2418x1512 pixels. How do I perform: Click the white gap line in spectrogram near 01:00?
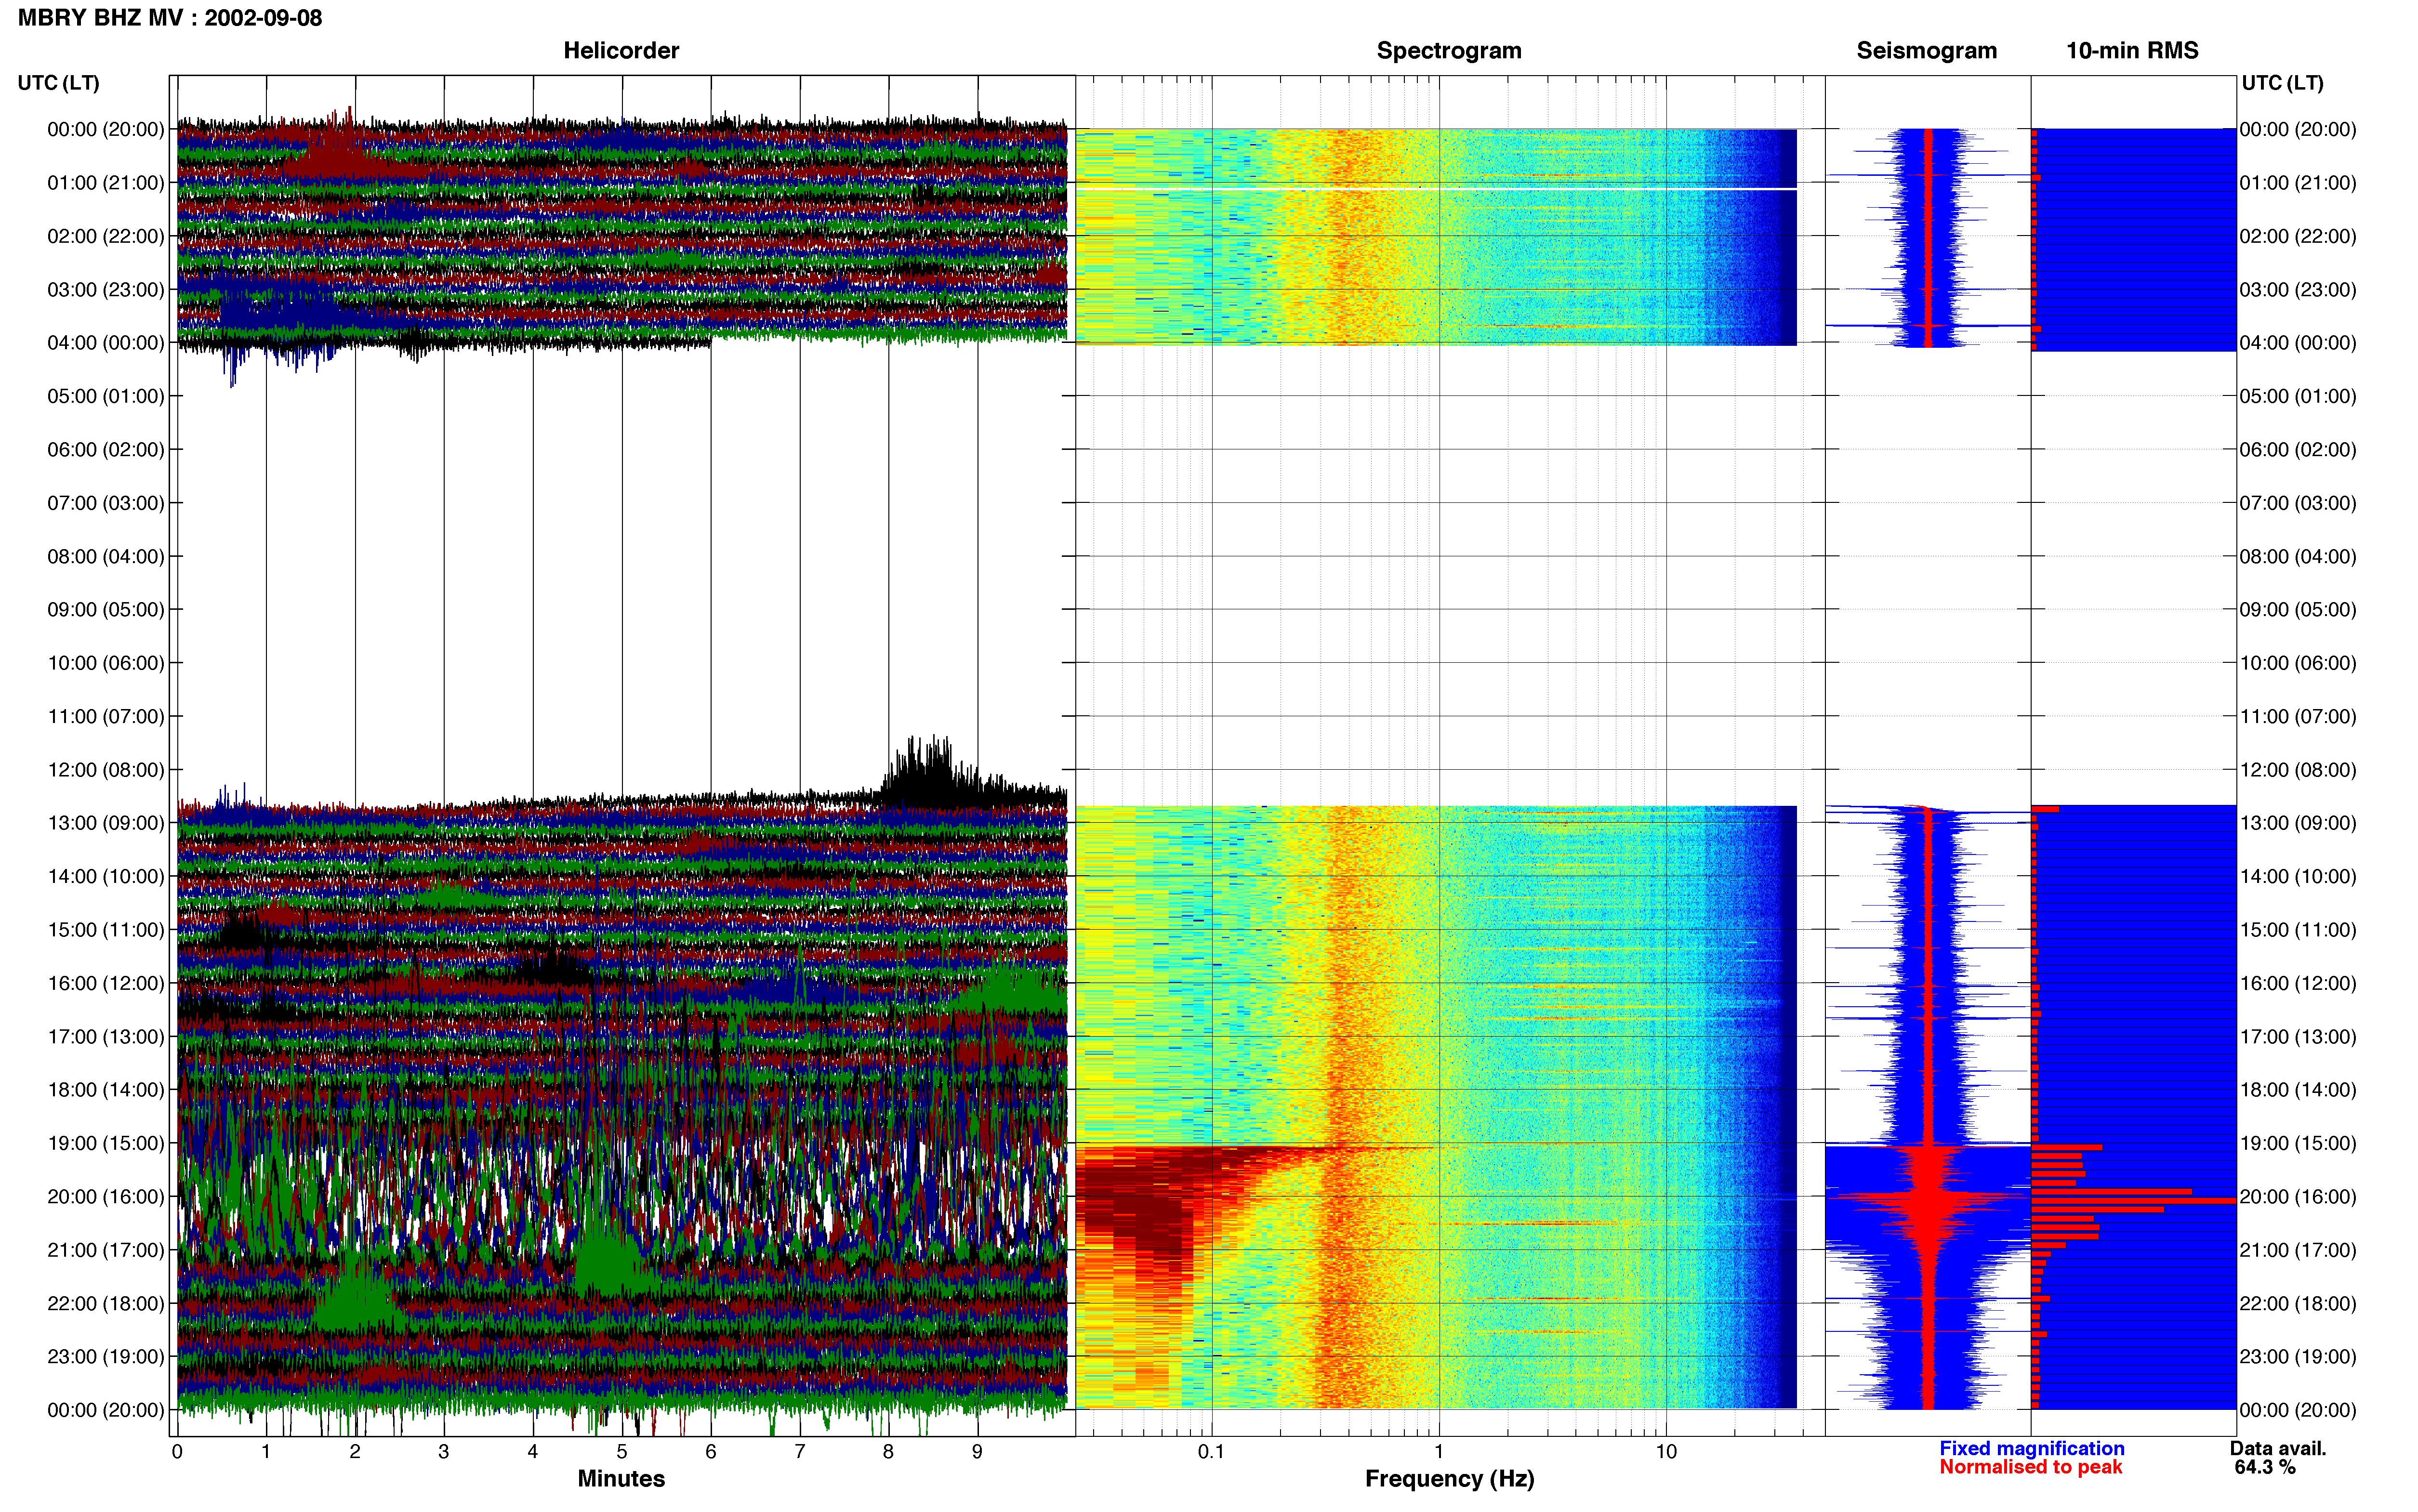coord(1436,188)
